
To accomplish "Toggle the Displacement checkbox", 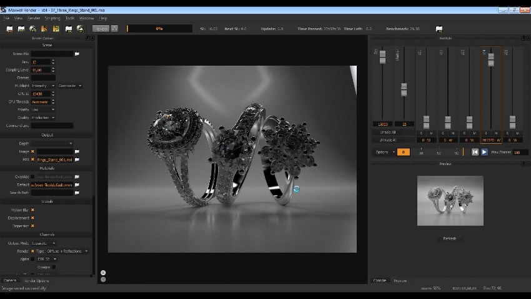I will (32, 218).
